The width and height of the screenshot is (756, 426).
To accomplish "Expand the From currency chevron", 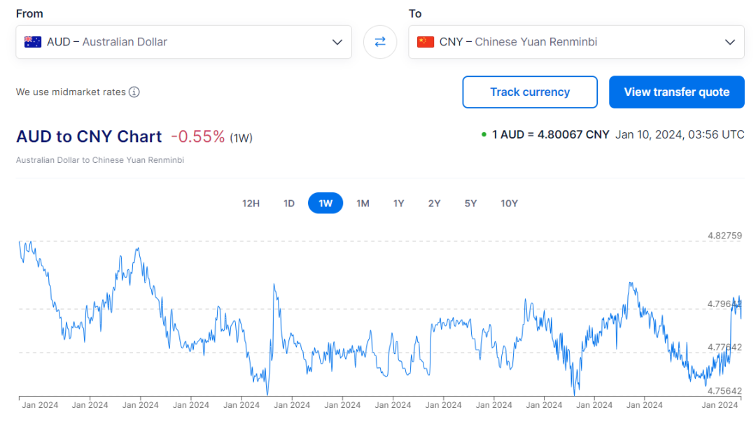I will tap(337, 42).
